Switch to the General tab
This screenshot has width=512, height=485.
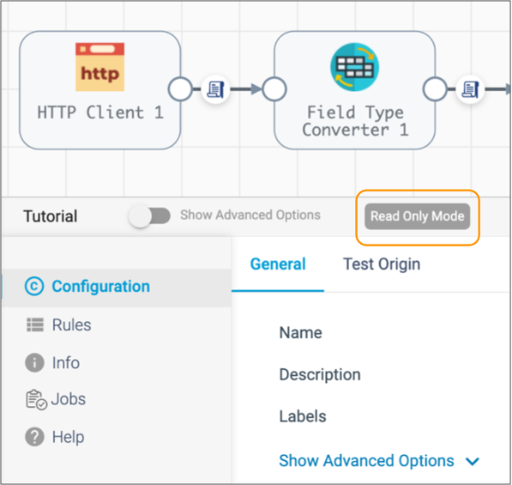(278, 264)
